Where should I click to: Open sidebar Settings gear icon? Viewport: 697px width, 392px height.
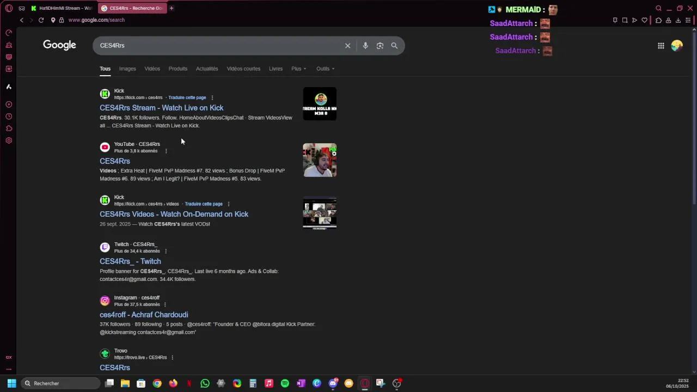coord(9,140)
